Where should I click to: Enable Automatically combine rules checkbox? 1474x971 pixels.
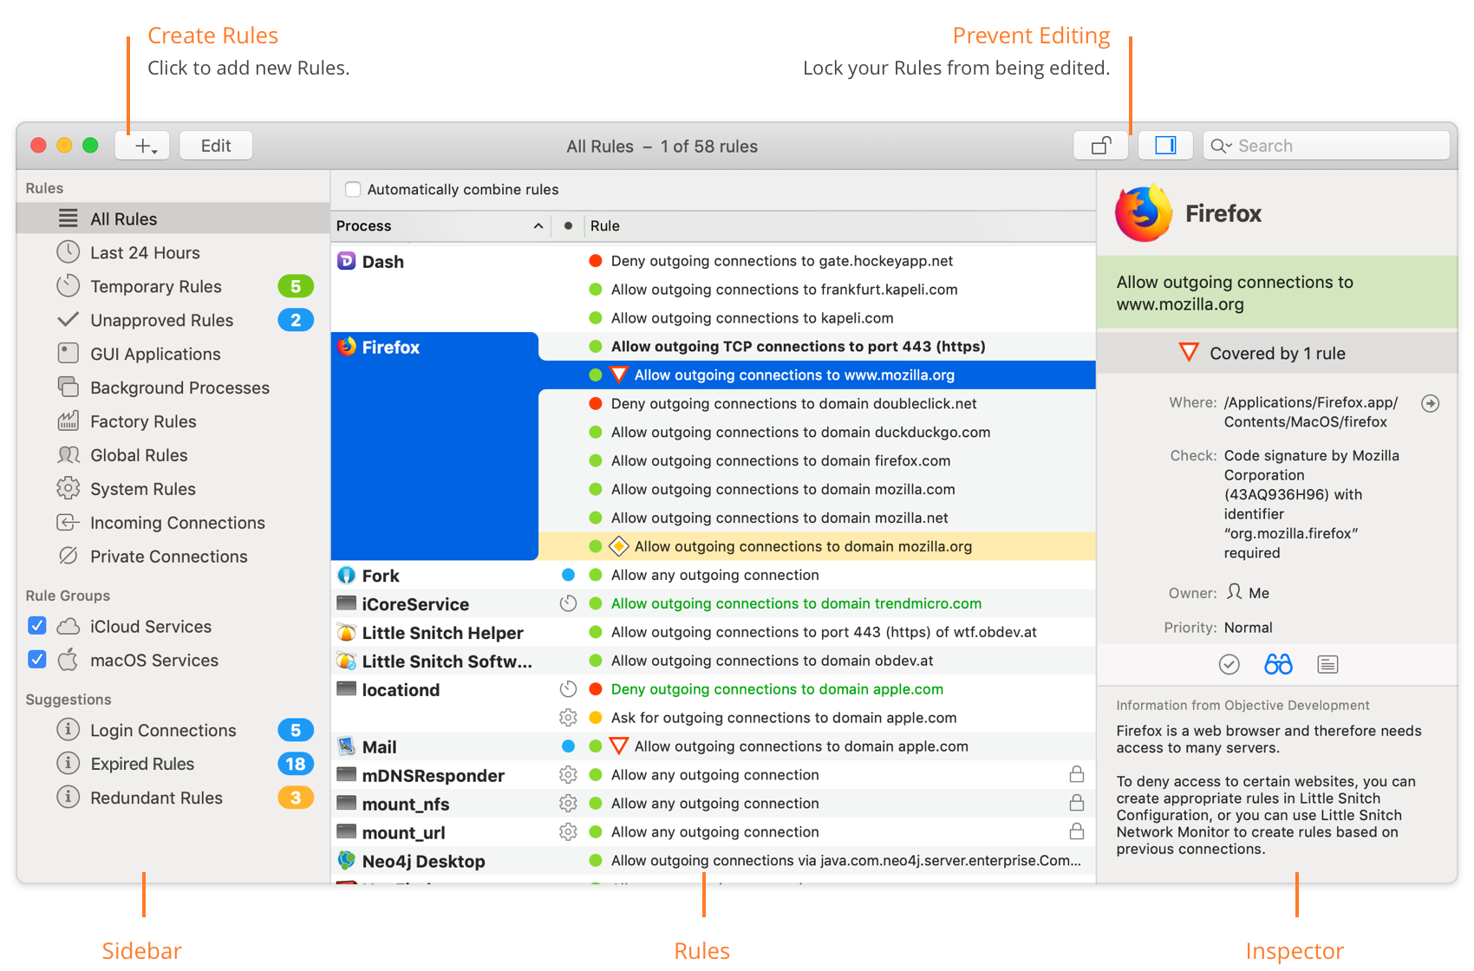tap(353, 189)
